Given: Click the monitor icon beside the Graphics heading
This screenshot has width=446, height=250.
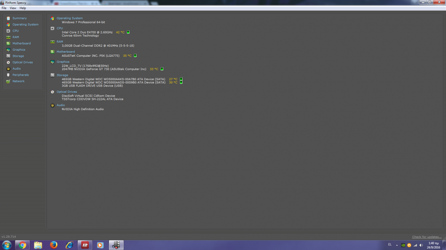Looking at the screenshot, I should coord(52,62).
